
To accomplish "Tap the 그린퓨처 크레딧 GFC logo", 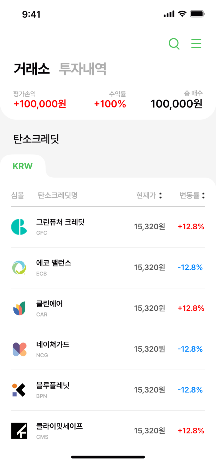I will (19, 227).
